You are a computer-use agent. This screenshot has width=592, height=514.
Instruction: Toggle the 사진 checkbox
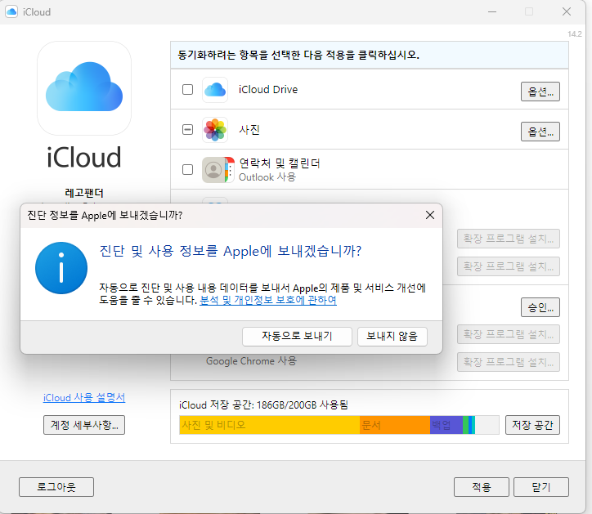click(187, 130)
